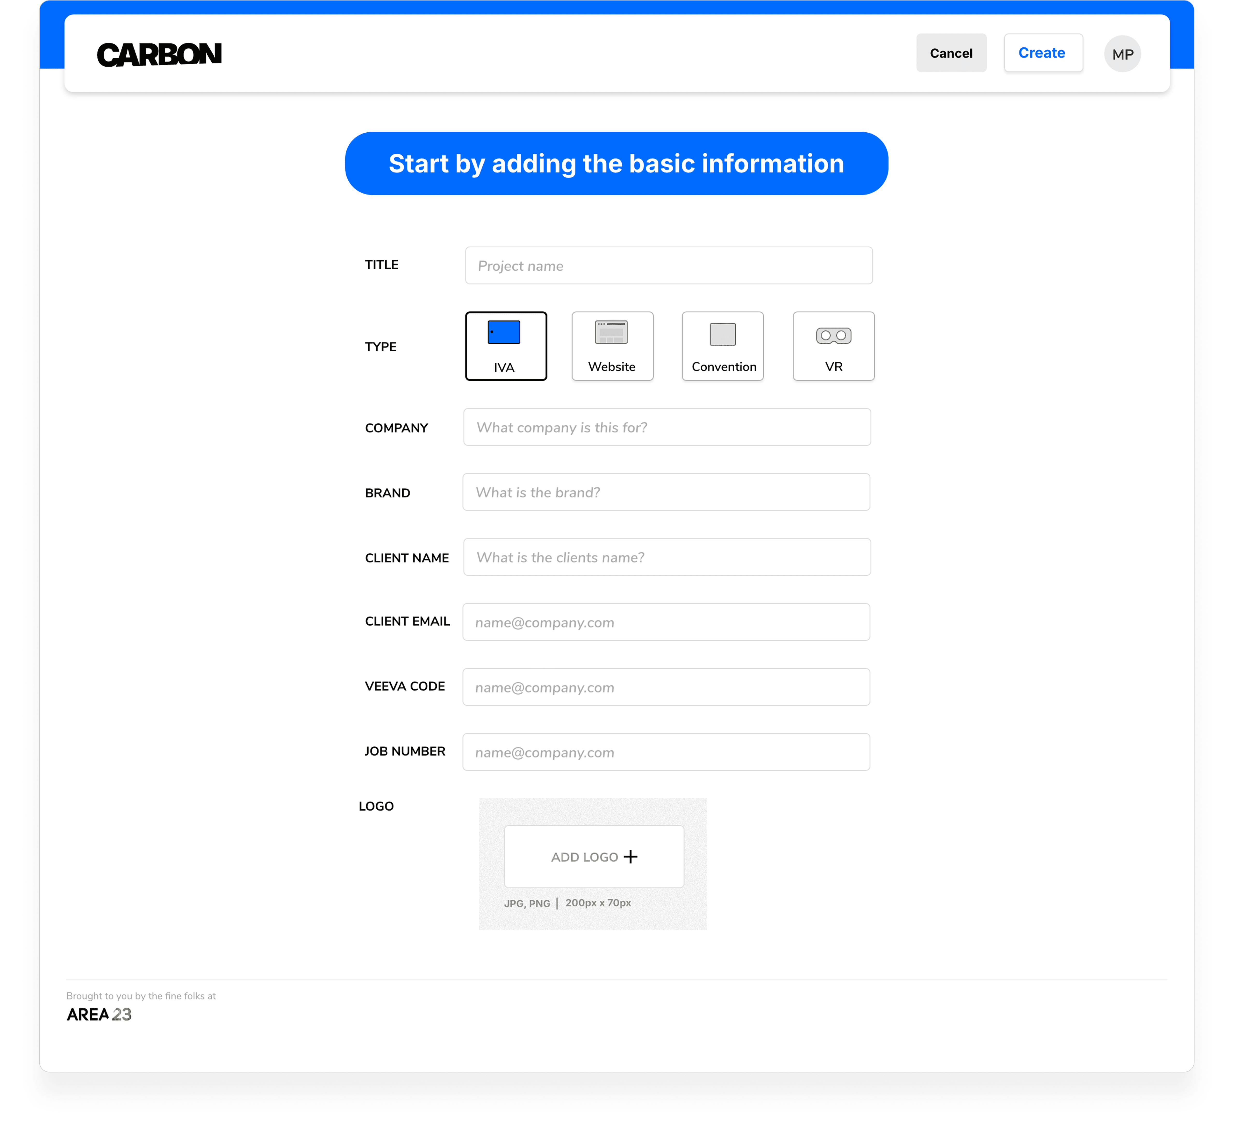
Task: Select the Website type label
Action: 612,366
